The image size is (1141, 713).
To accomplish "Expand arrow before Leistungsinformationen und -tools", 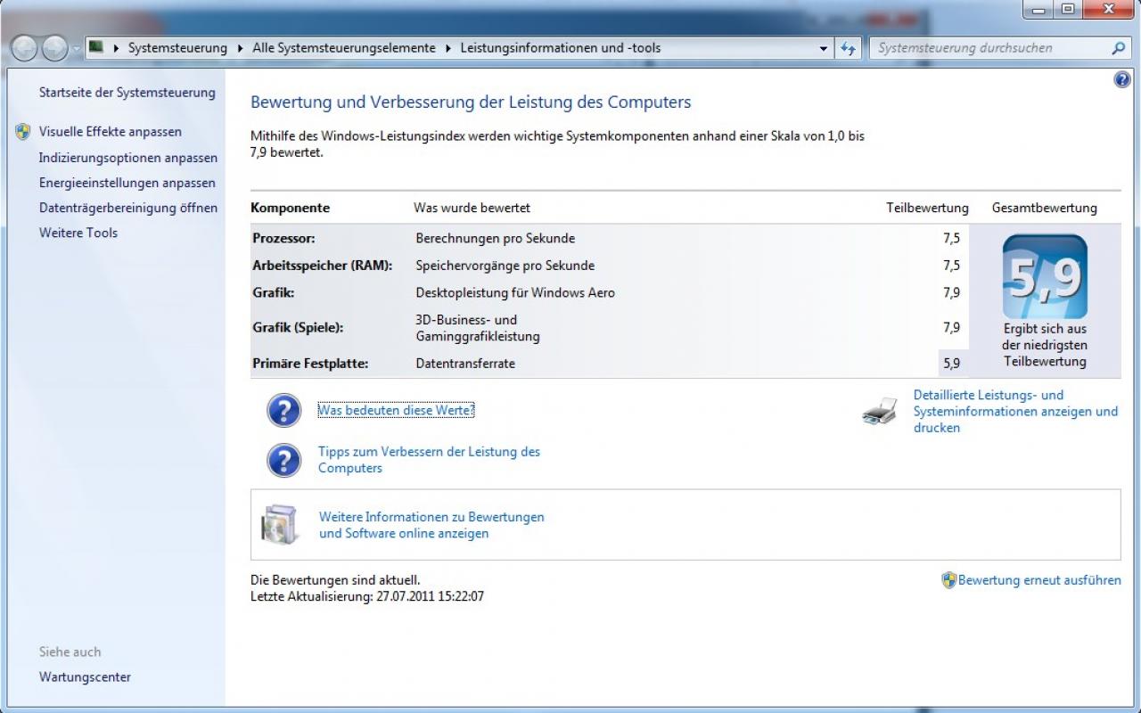I will [449, 48].
